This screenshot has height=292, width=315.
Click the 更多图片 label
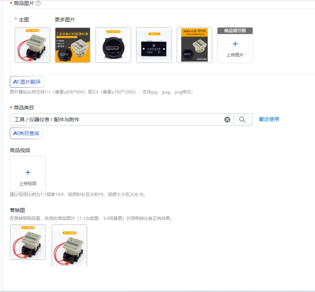(65, 20)
